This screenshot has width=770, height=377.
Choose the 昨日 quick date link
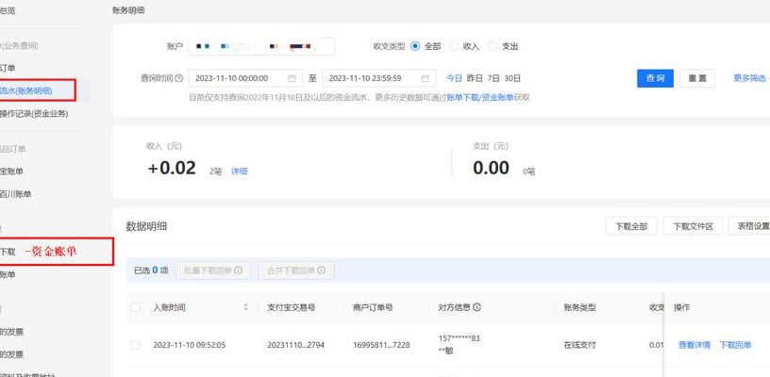[475, 78]
